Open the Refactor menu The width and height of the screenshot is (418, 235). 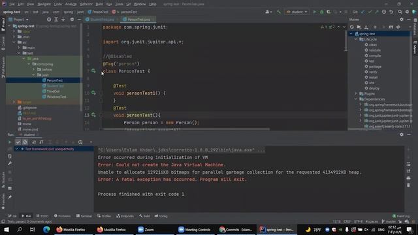point(86,5)
